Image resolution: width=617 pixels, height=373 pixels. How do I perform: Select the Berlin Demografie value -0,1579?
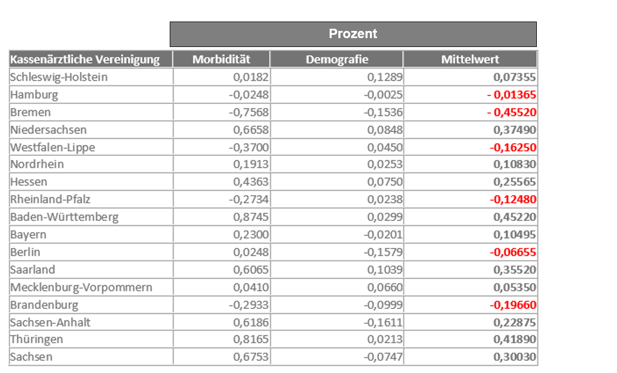pyautogui.click(x=383, y=253)
